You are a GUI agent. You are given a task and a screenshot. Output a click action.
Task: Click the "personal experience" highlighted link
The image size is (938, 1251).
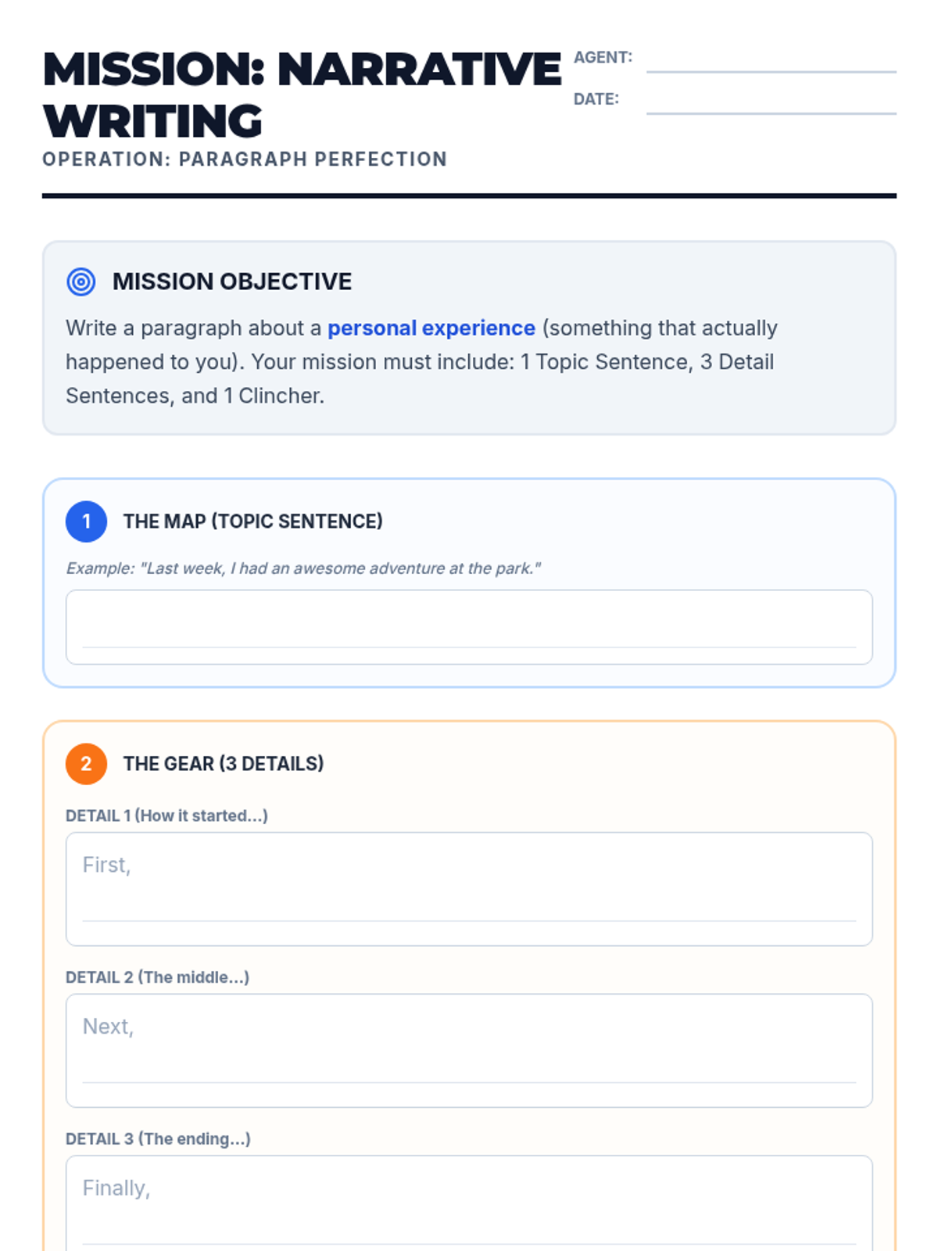[x=431, y=328]
